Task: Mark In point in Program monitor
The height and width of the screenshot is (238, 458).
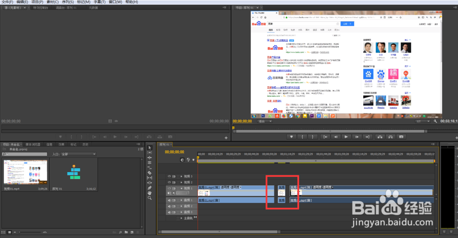Action: click(302, 137)
